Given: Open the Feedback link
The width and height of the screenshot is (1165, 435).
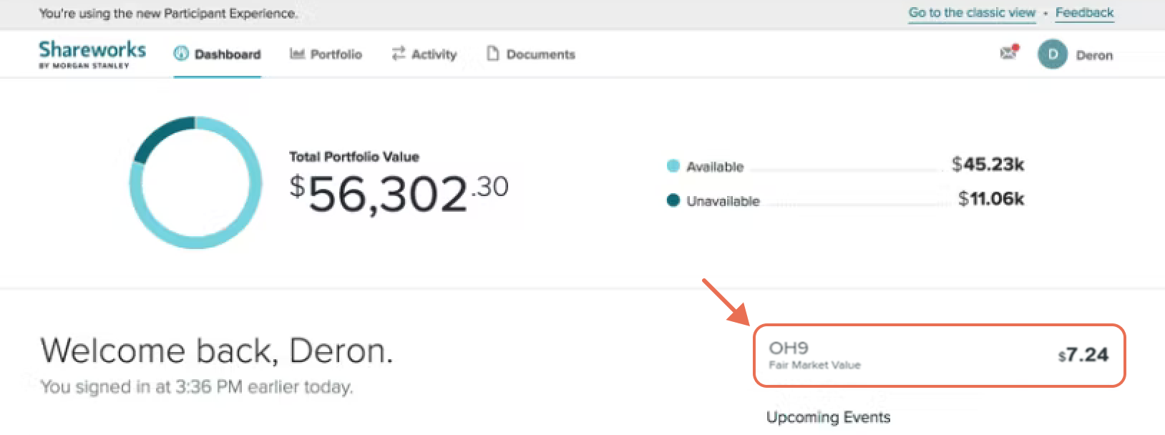Looking at the screenshot, I should coord(1084,13).
